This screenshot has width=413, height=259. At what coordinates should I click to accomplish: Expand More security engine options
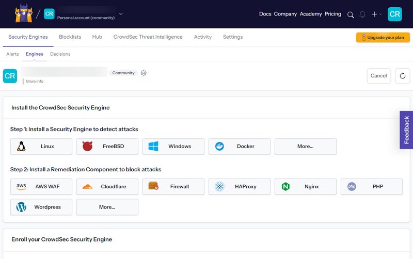[x=306, y=146]
